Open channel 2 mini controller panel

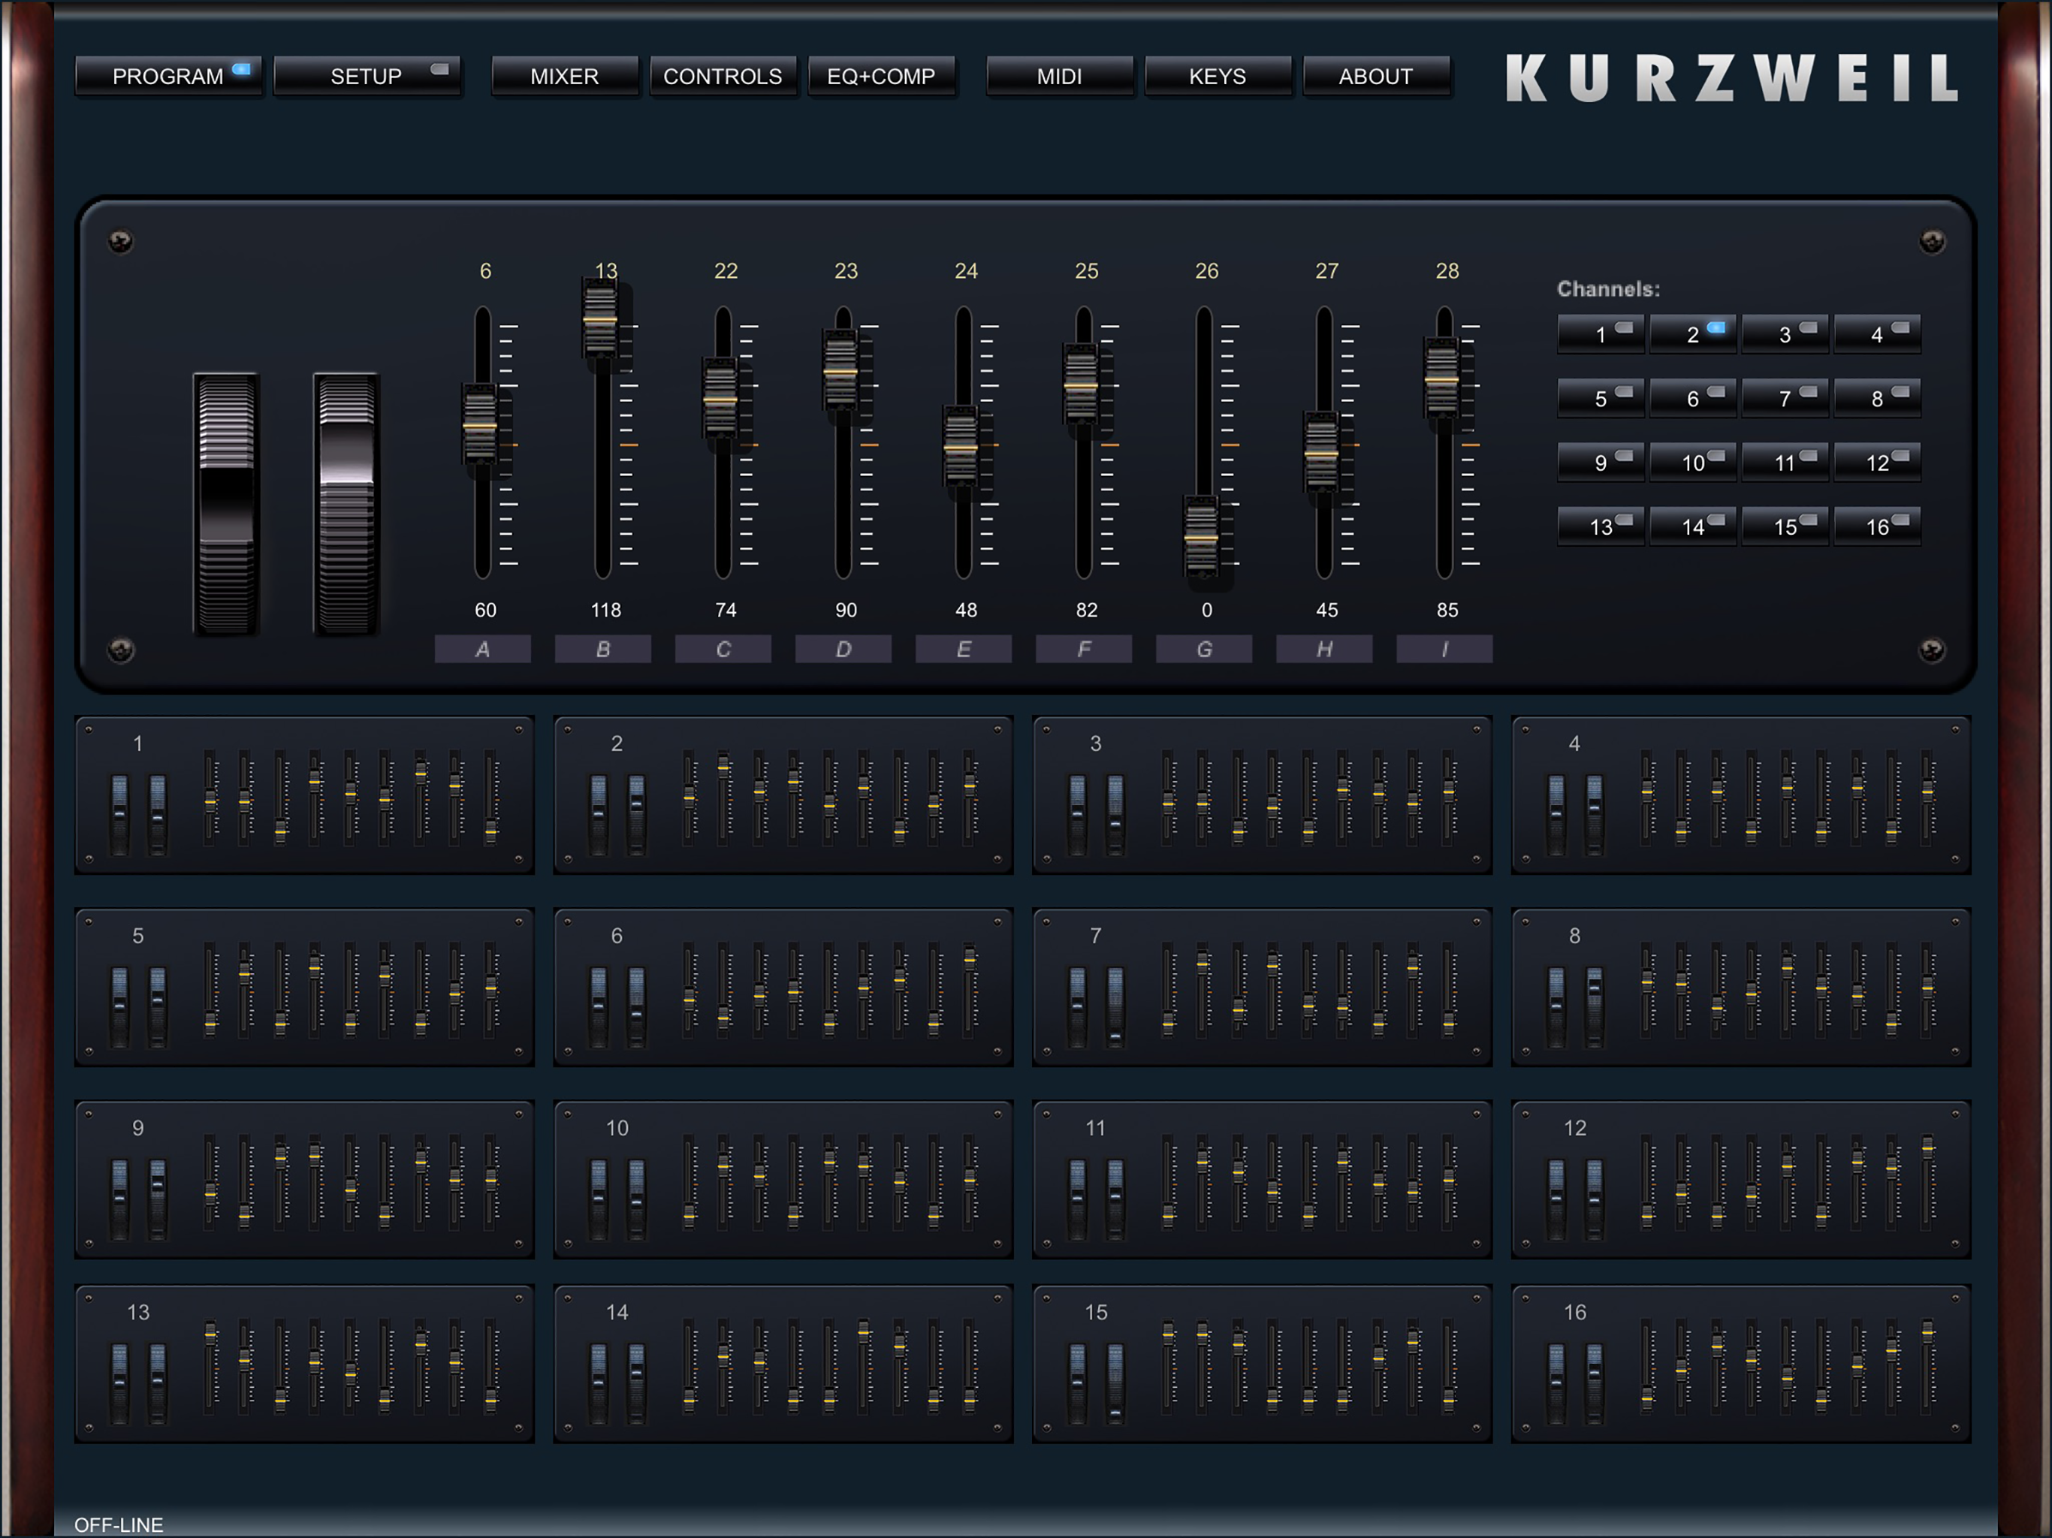783,795
